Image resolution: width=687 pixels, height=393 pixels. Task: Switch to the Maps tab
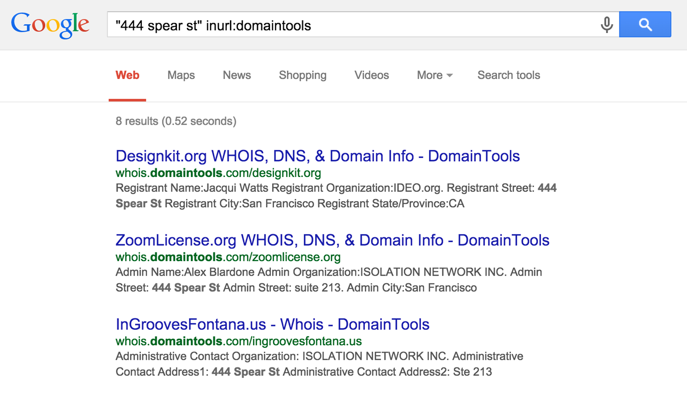180,75
